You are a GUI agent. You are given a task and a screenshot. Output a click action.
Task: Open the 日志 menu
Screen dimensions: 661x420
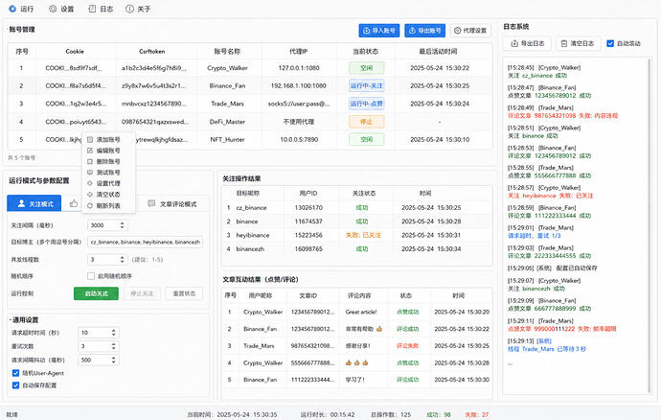point(101,9)
